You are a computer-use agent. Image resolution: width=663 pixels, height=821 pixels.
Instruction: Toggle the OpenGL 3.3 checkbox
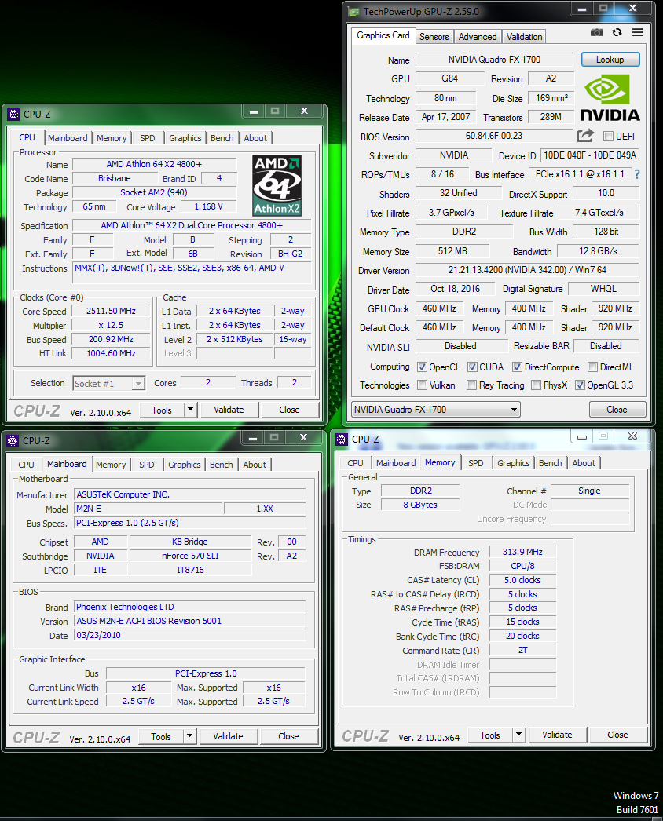click(580, 385)
